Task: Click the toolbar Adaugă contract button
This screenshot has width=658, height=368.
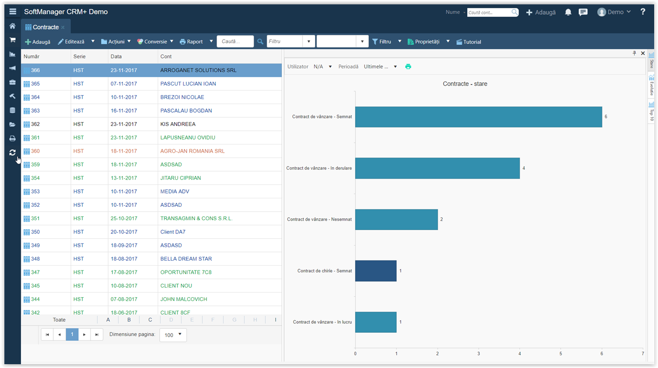Action: (38, 42)
